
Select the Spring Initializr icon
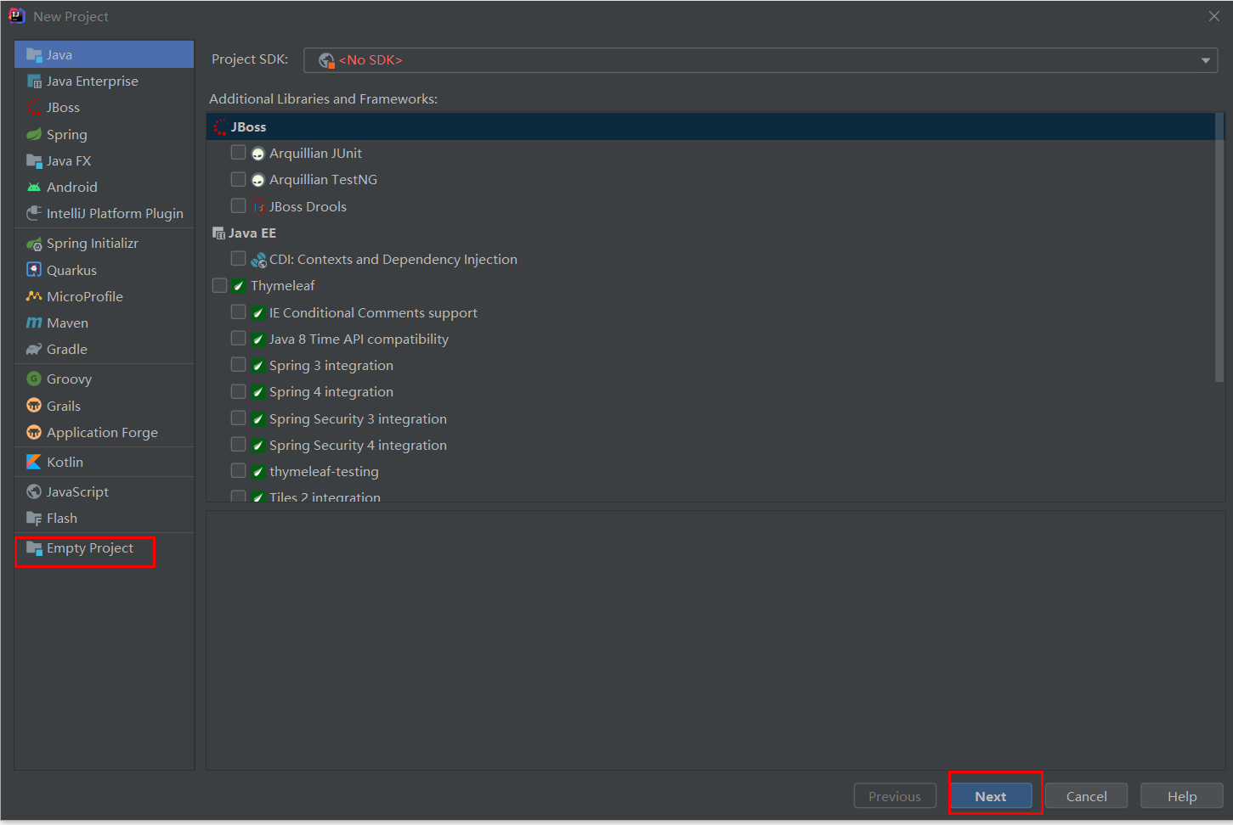(34, 244)
